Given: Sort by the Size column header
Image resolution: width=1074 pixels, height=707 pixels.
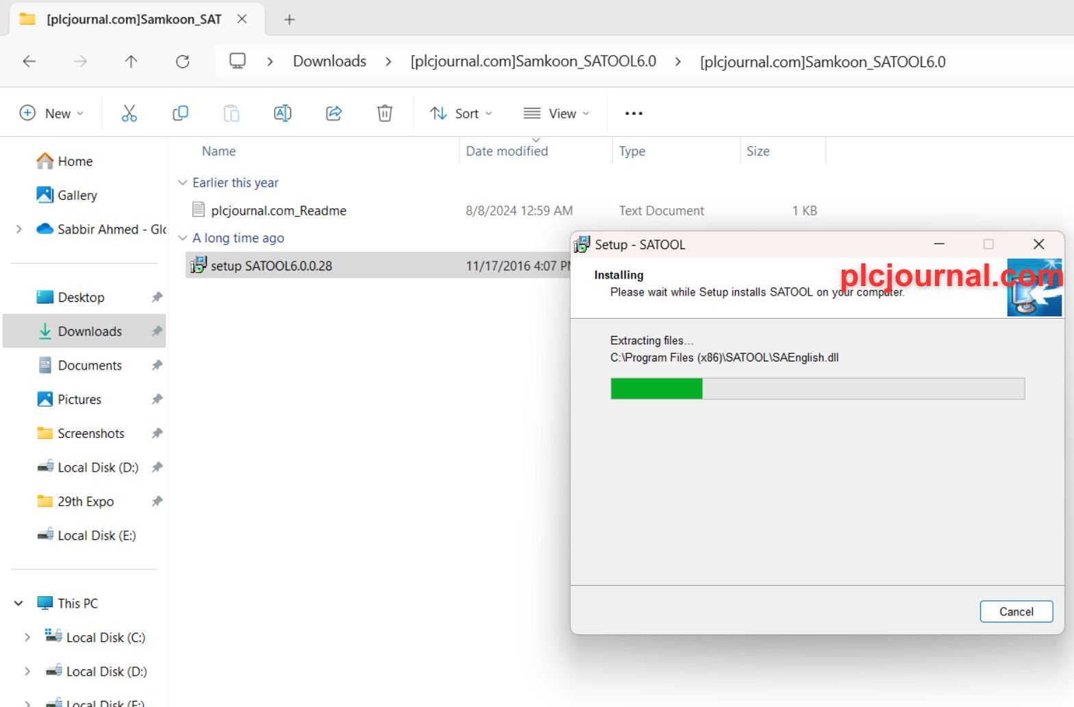Looking at the screenshot, I should coord(758,151).
